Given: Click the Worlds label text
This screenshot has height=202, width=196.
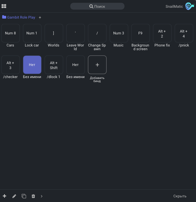Looking at the screenshot, I should (54, 45).
